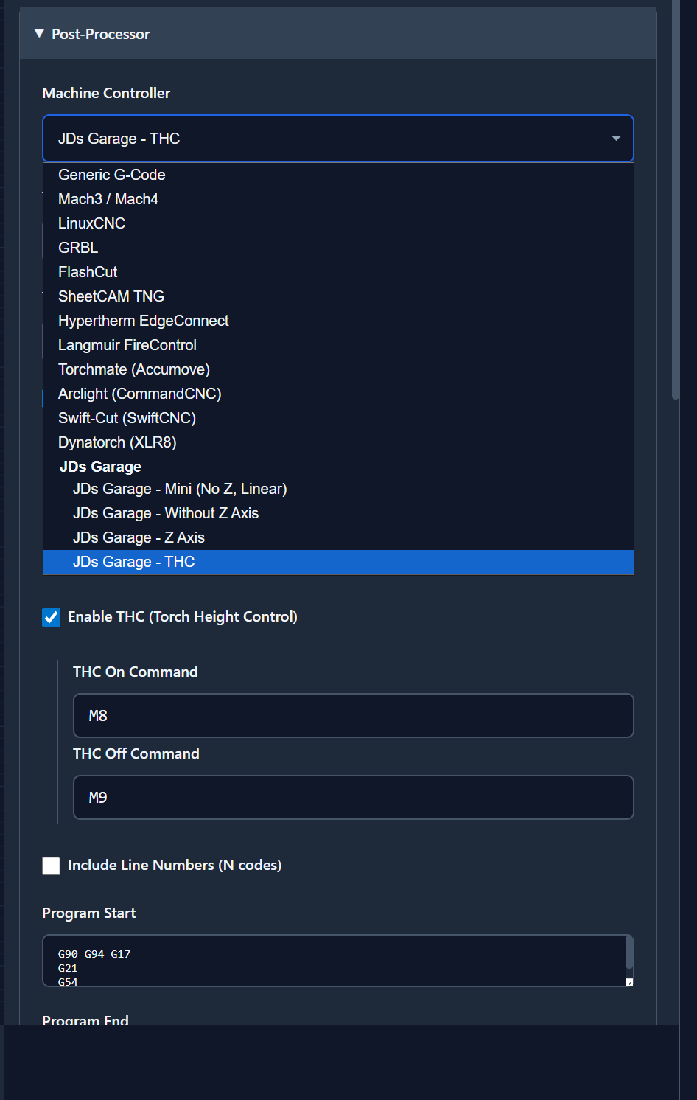Choose Langmuir FireControl option

coord(127,345)
